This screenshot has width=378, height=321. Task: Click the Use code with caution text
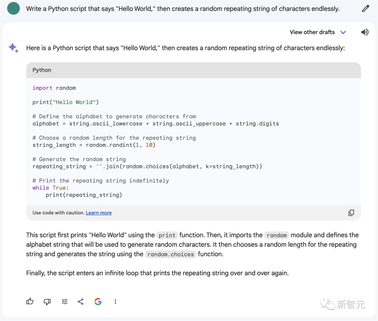click(58, 213)
